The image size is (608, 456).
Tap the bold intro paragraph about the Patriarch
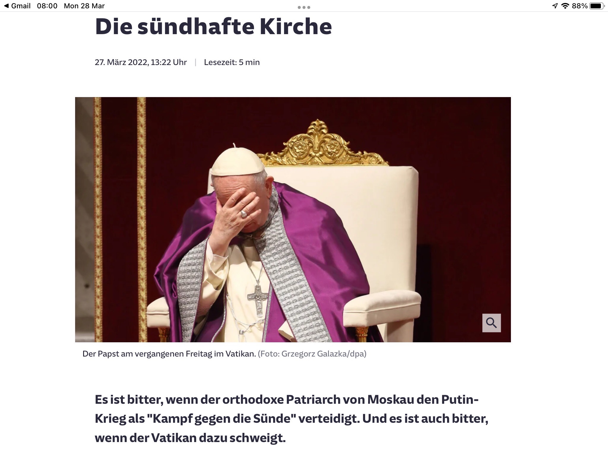click(292, 419)
